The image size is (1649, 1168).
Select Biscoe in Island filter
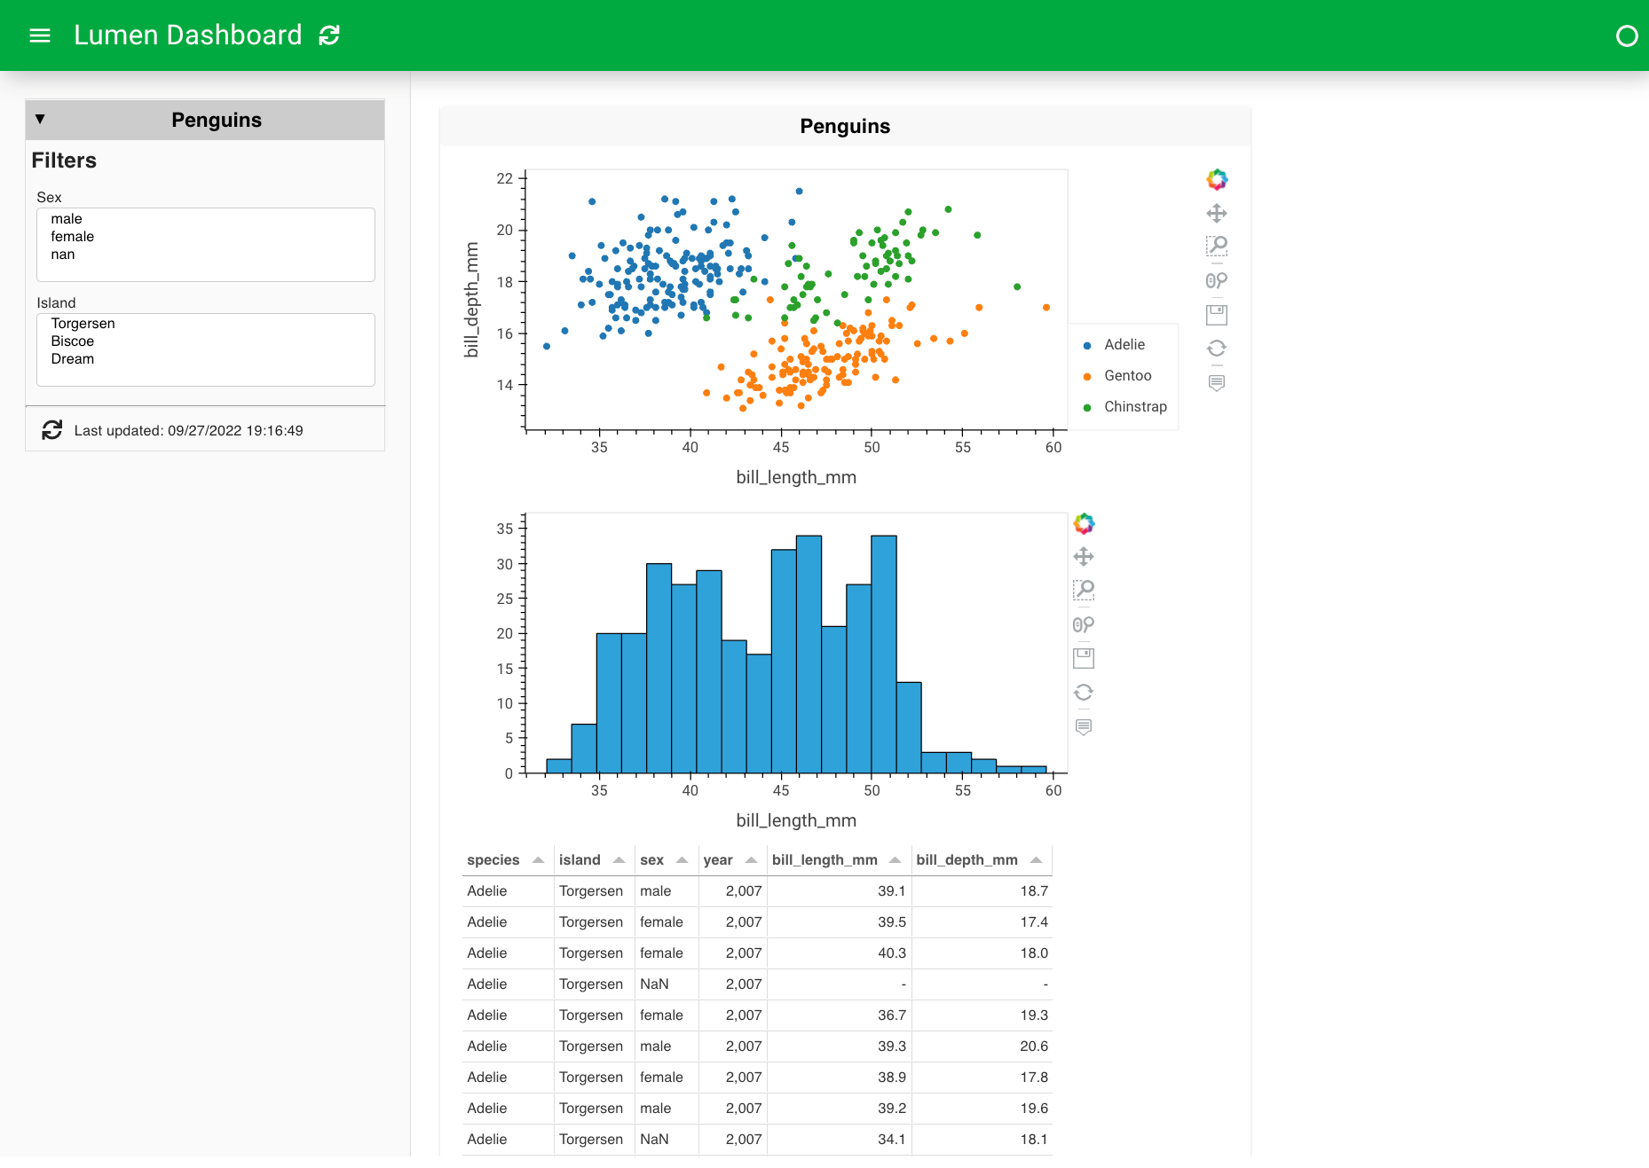click(72, 341)
